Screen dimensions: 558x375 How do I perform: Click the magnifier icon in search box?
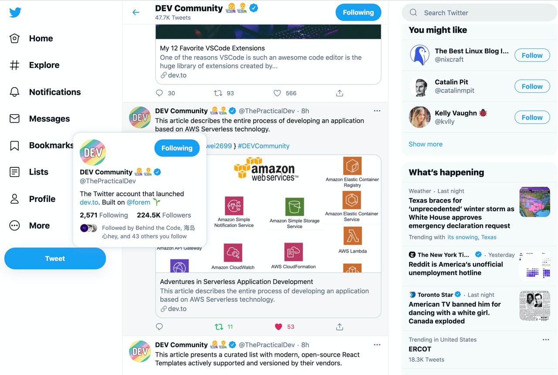pyautogui.click(x=413, y=13)
